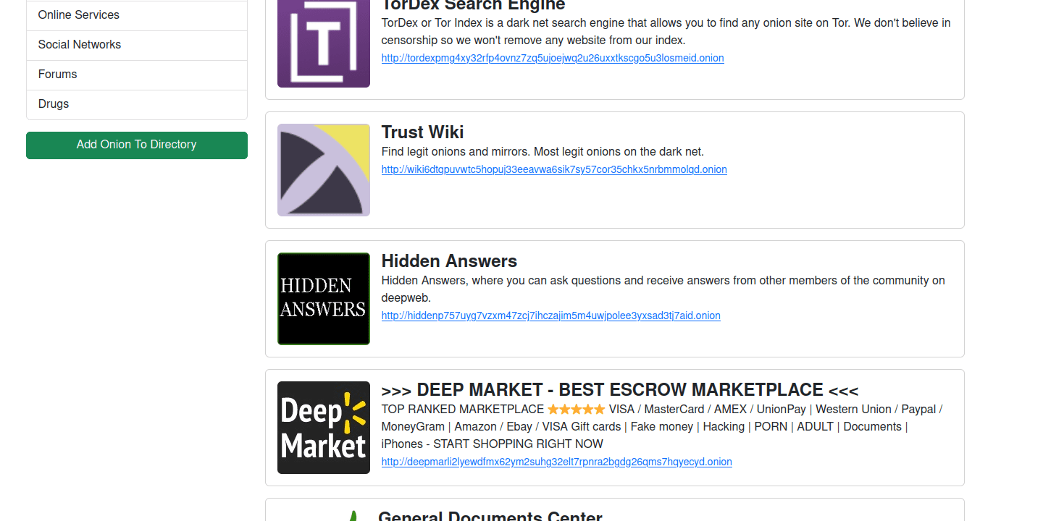Image resolution: width=1043 pixels, height=521 pixels.
Task: Click the Trust Wiki logo image
Action: 324,170
